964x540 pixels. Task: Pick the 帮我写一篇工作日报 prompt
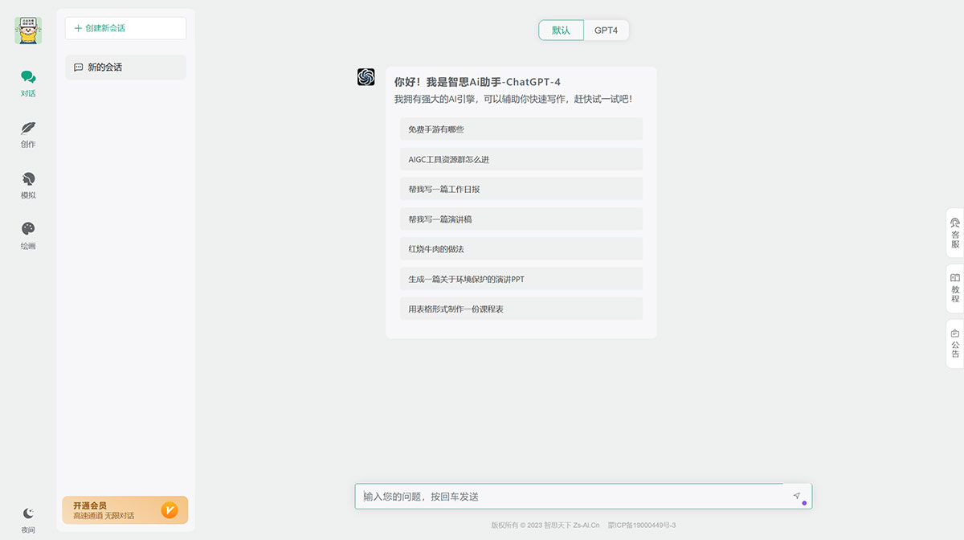click(x=521, y=190)
